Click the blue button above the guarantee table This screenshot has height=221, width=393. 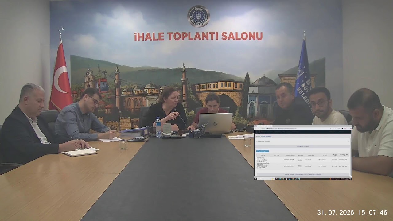263,151
